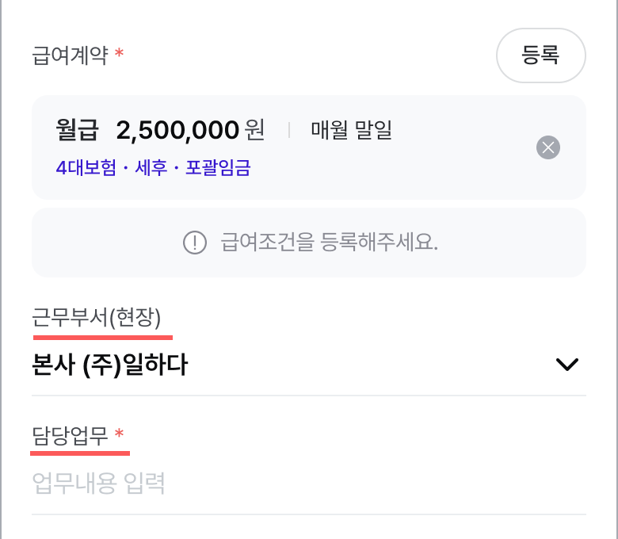Select the 4대보험 tag text
Screen dimensions: 618x539
click(86, 167)
